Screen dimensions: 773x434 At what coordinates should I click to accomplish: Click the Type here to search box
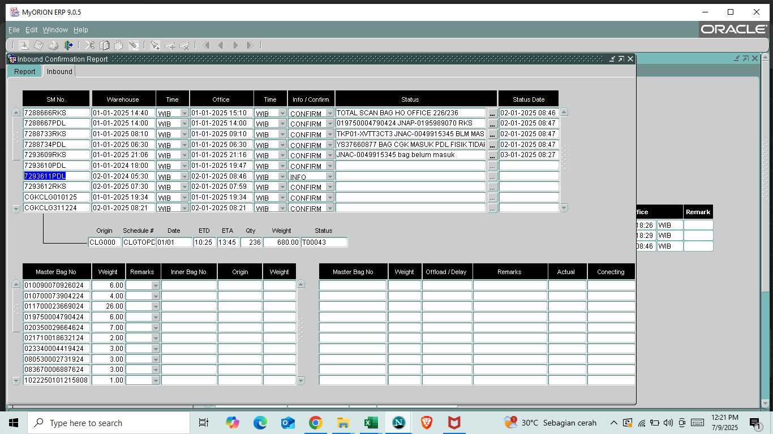click(109, 423)
